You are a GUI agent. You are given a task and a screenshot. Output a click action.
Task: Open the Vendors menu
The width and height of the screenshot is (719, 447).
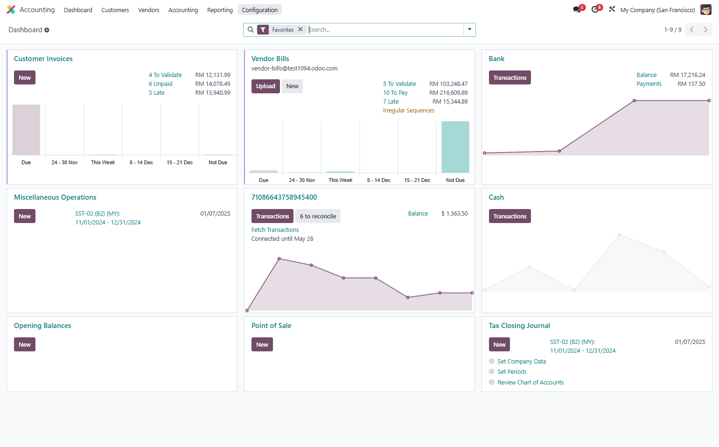(x=149, y=10)
